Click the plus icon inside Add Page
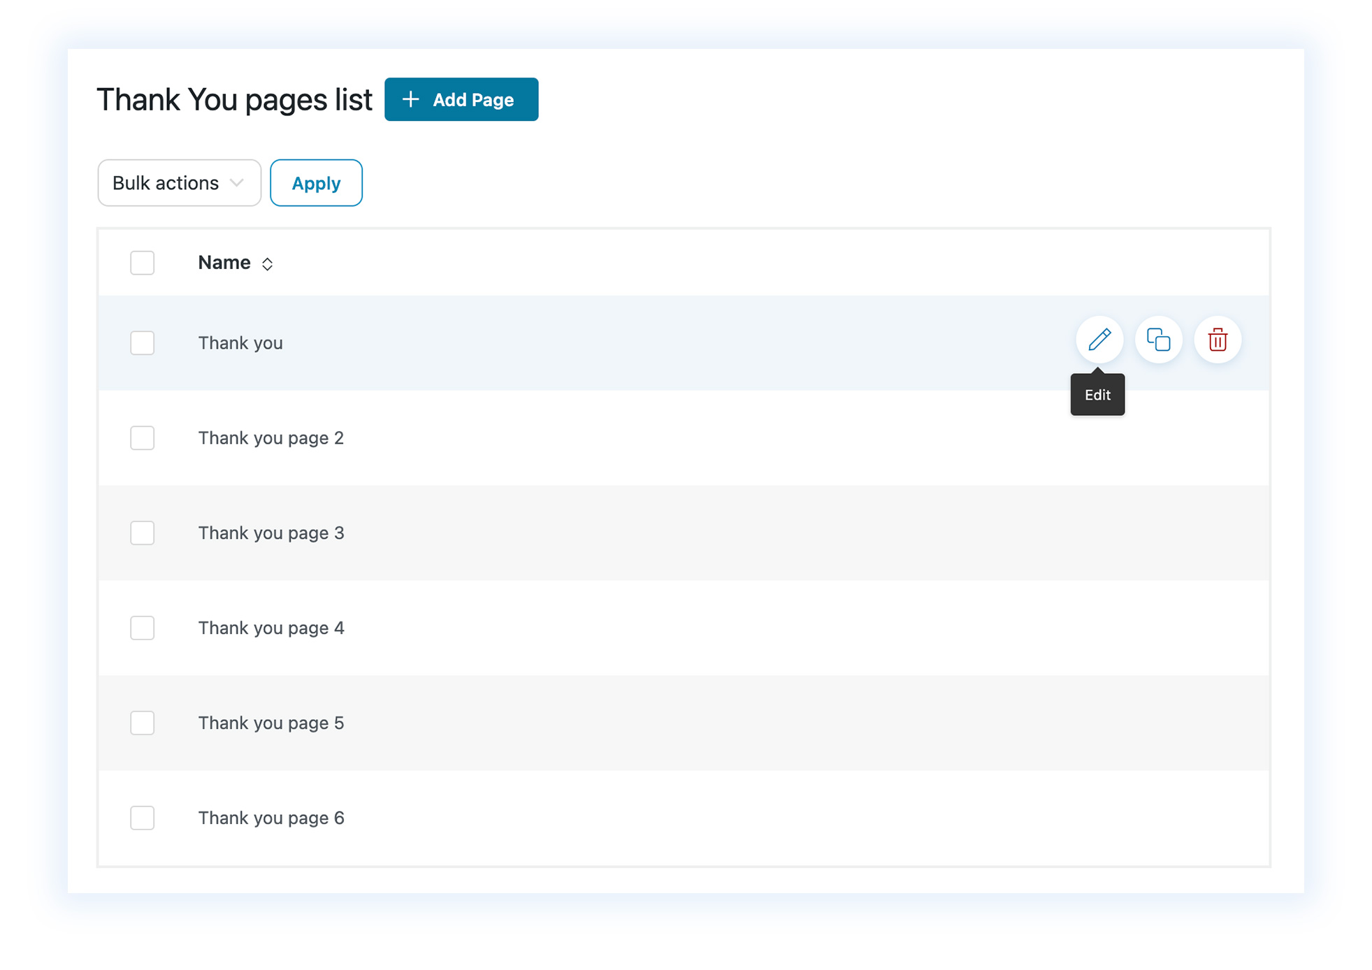The image size is (1372, 970). (411, 99)
